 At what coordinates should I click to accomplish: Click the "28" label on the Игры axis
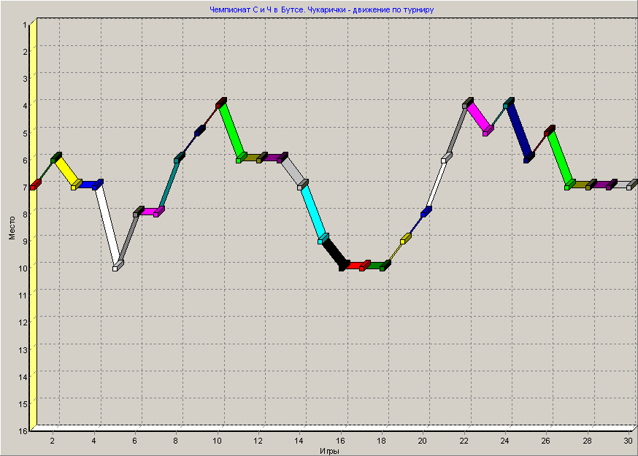point(587,441)
